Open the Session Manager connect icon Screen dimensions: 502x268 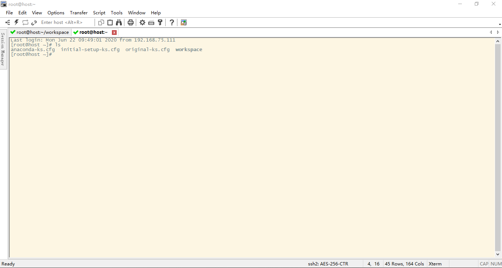pos(8,22)
